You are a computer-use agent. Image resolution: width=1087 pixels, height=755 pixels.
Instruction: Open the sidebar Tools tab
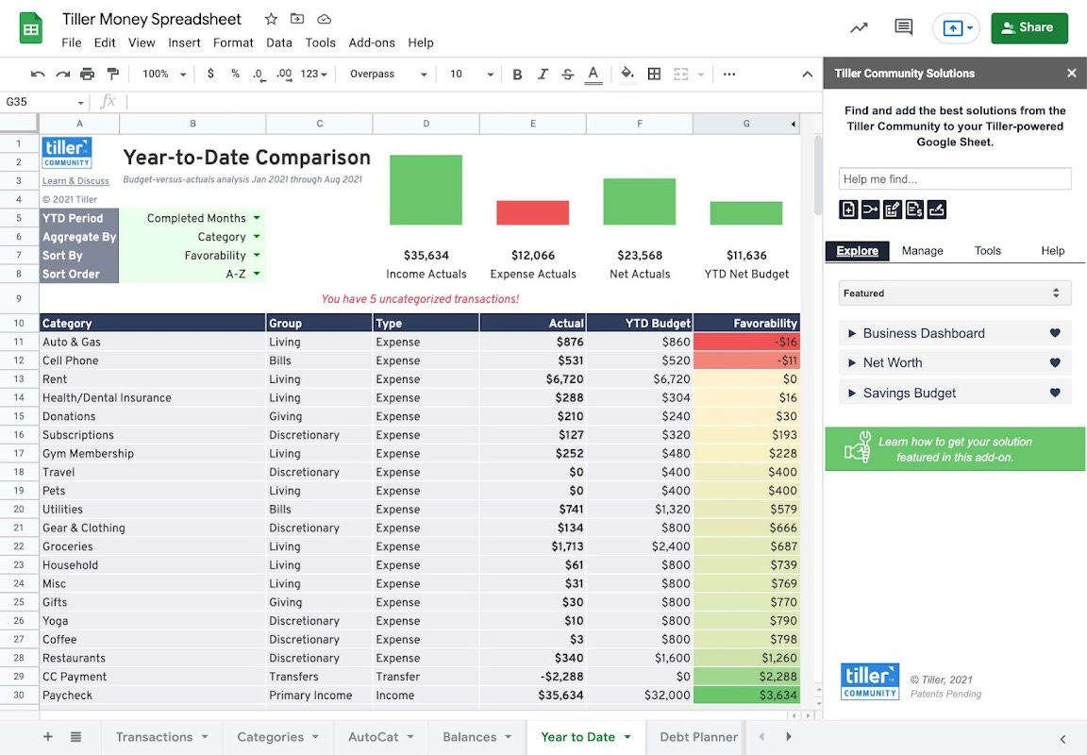point(987,251)
